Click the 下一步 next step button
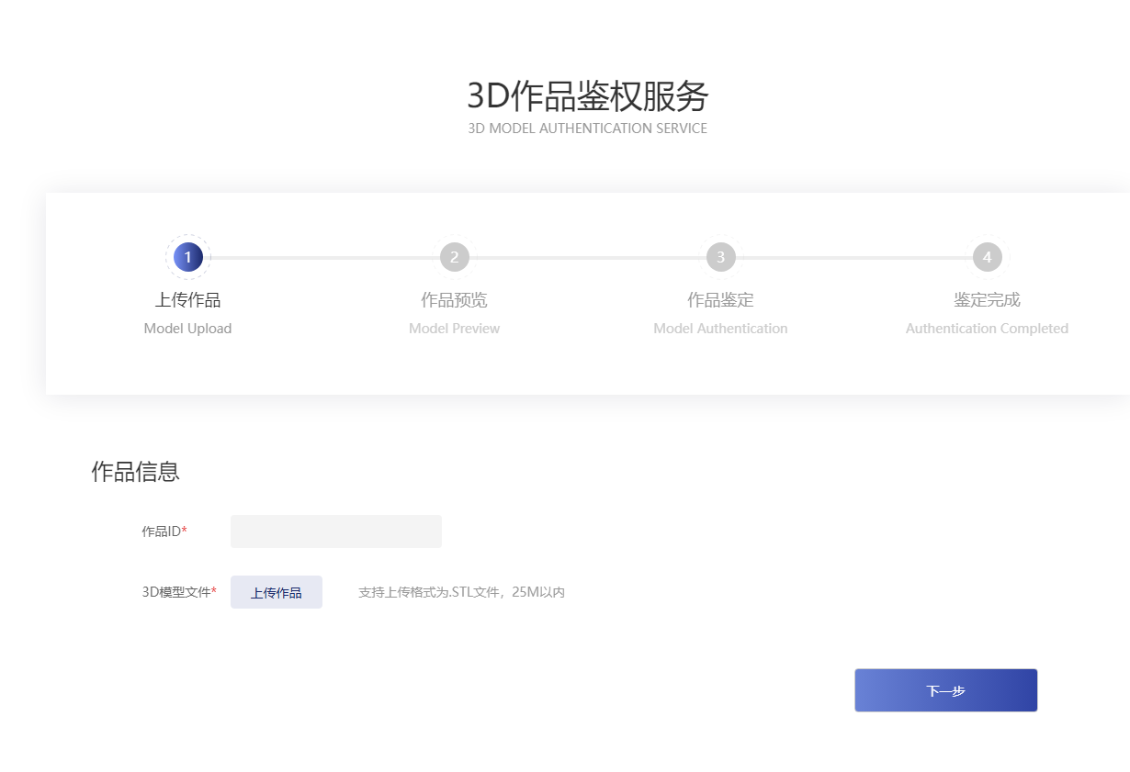Screen dimensions: 1130x772 [x=946, y=690]
